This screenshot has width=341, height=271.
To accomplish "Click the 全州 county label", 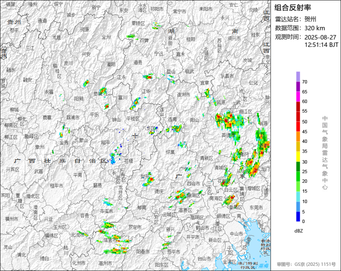I will 106,37.
